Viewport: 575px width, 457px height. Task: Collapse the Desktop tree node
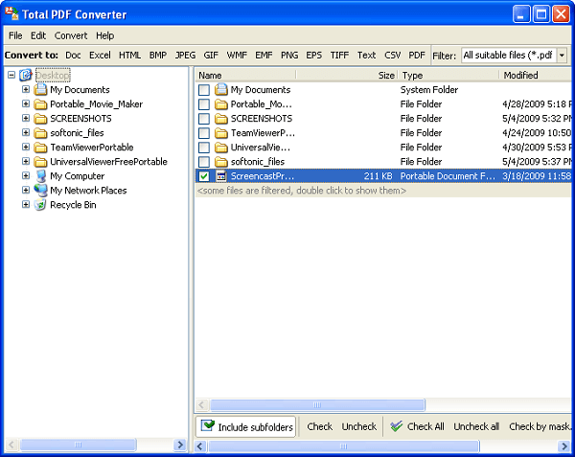pos(11,75)
